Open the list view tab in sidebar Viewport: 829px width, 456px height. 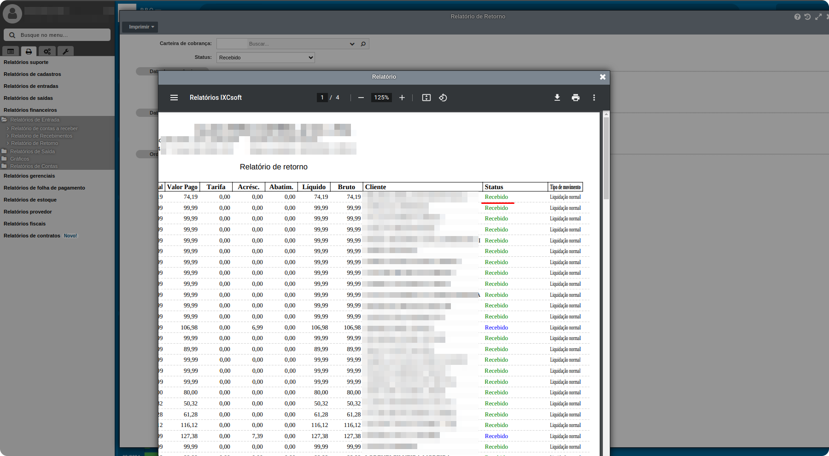[x=11, y=52]
